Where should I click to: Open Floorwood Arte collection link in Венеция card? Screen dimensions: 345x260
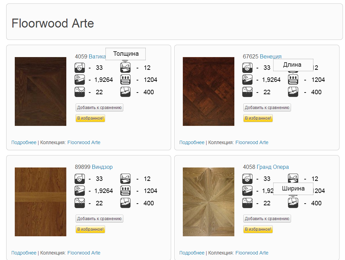252,142
